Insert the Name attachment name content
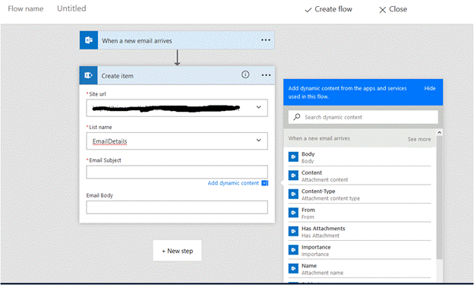 coord(359,269)
